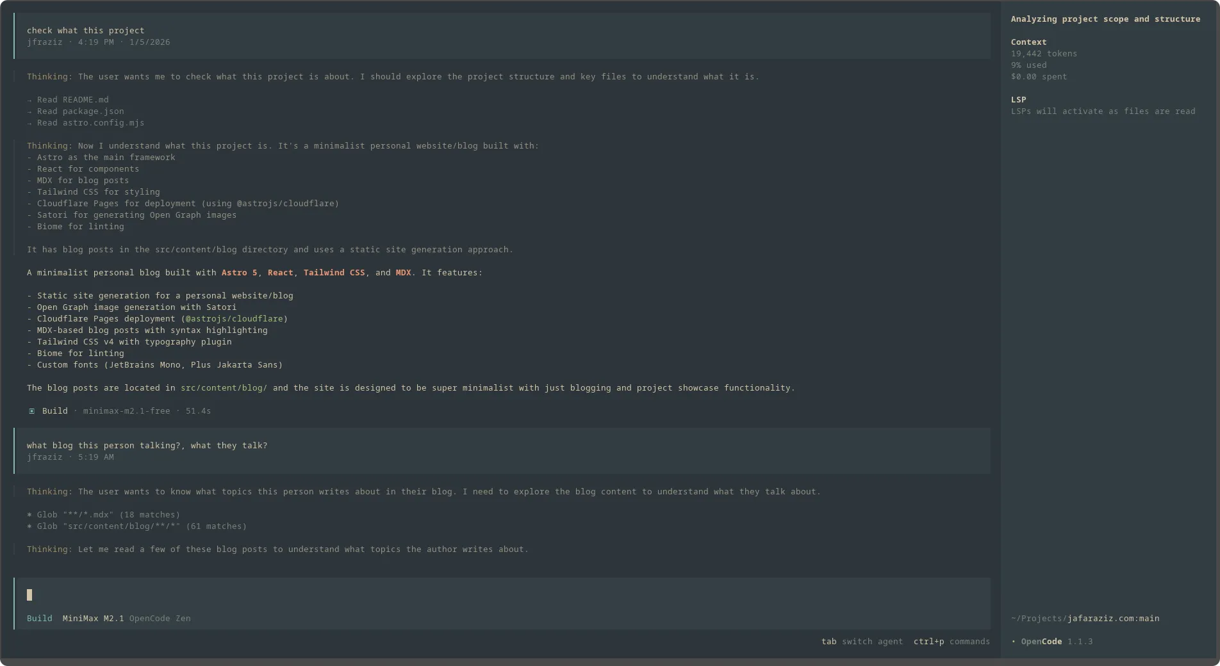Click the asterisk icon beside Glob "src/content/blog/**/*"

30,526
